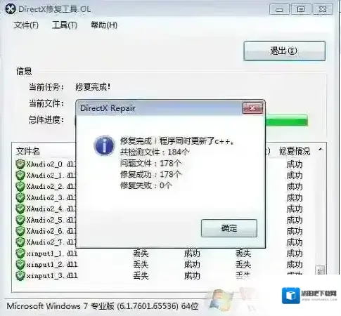
Task: Click shield icon next to xinput1_1.dll
Action: [x=20, y=253]
